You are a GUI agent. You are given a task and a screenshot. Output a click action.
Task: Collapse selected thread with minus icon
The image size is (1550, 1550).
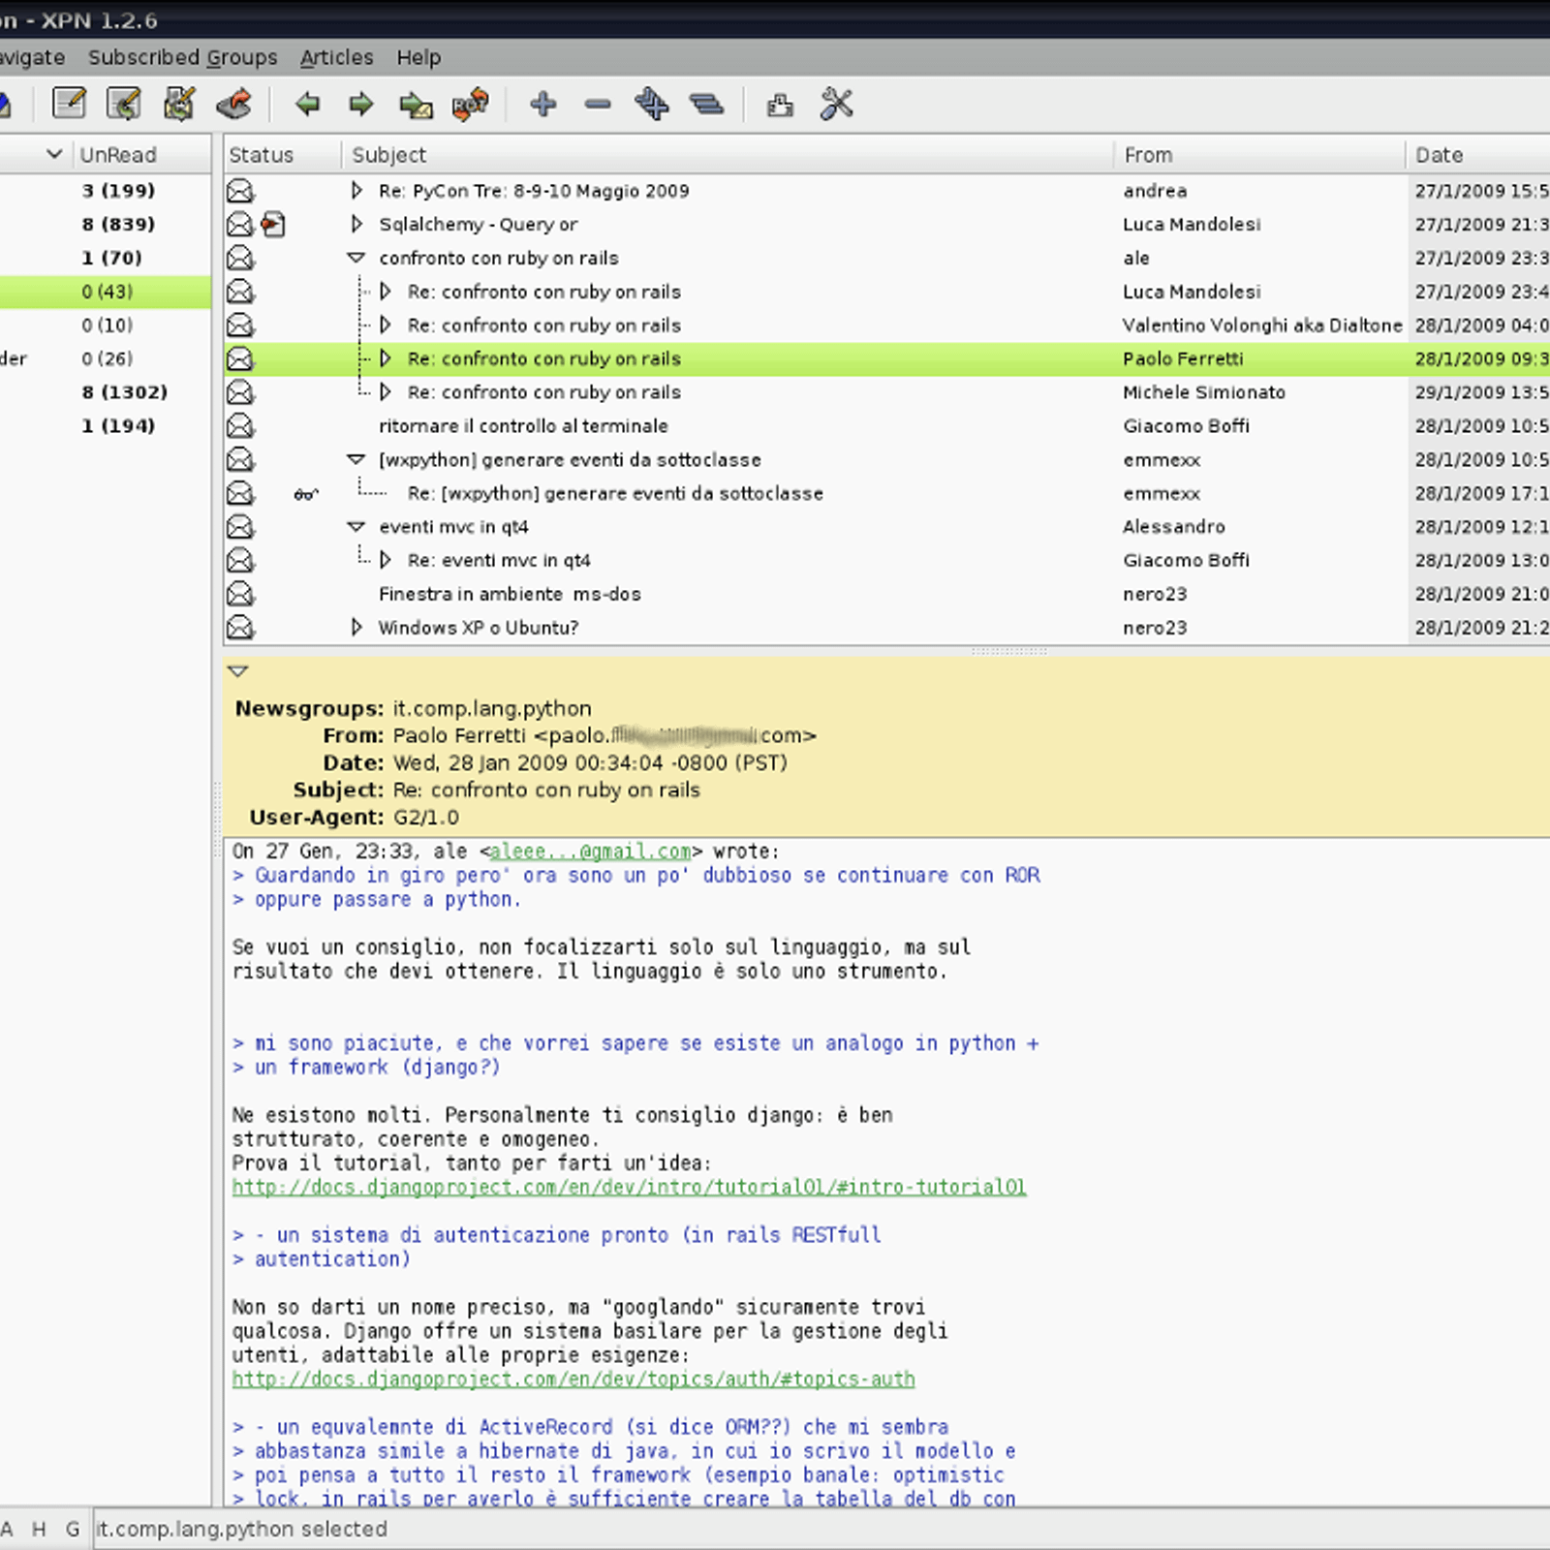point(598,104)
